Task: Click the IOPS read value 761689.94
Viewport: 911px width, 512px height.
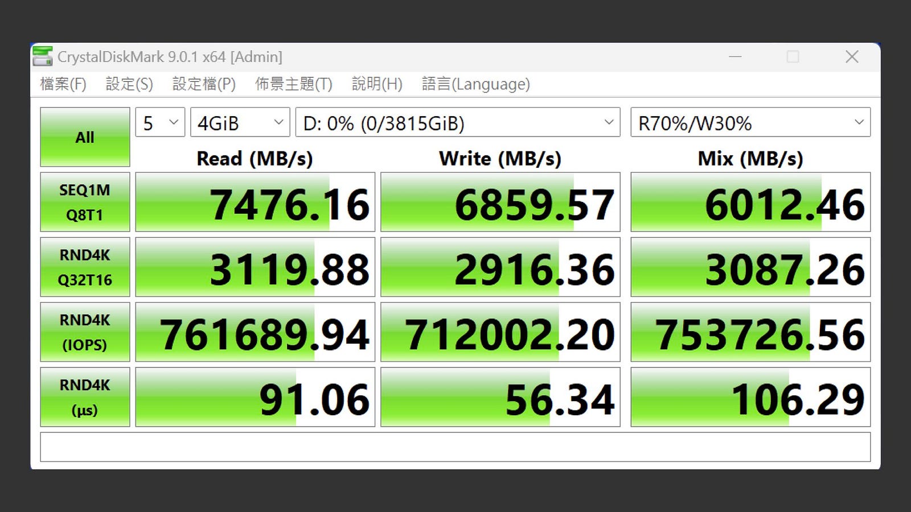Action: 255,332
